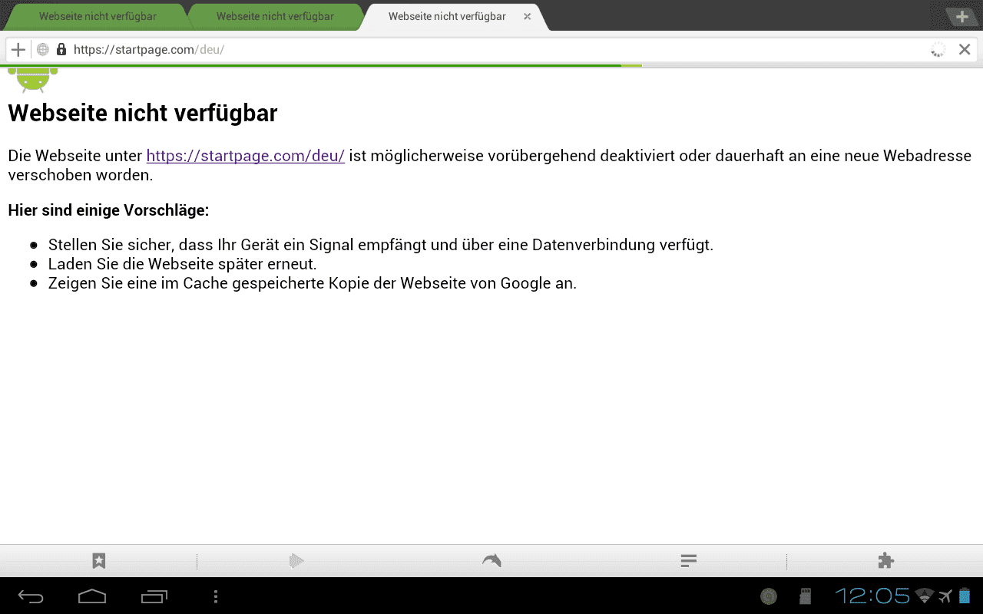Image resolution: width=983 pixels, height=614 pixels.
Task: Tap the Dolphin icon in bottom toolbar
Action: click(491, 561)
